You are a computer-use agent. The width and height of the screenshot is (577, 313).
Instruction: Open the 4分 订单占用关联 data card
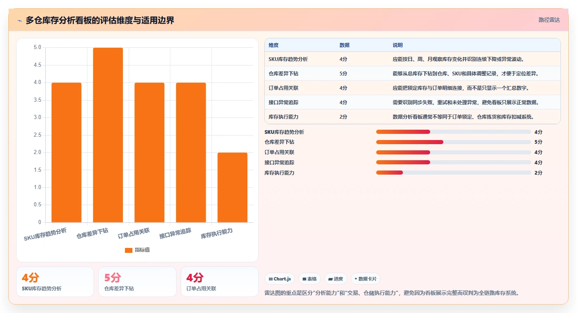(219, 282)
